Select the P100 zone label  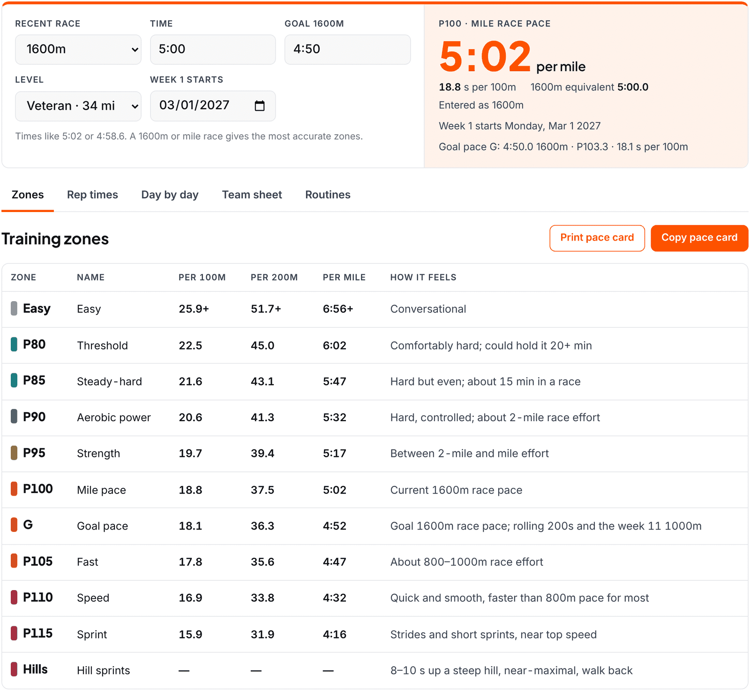point(38,489)
